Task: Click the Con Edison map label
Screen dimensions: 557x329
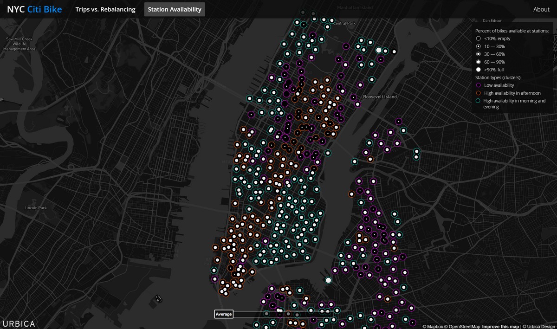Action: [x=492, y=20]
